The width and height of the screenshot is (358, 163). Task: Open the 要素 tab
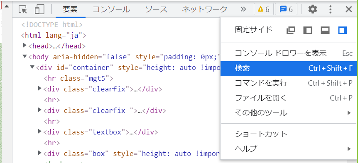(x=70, y=10)
